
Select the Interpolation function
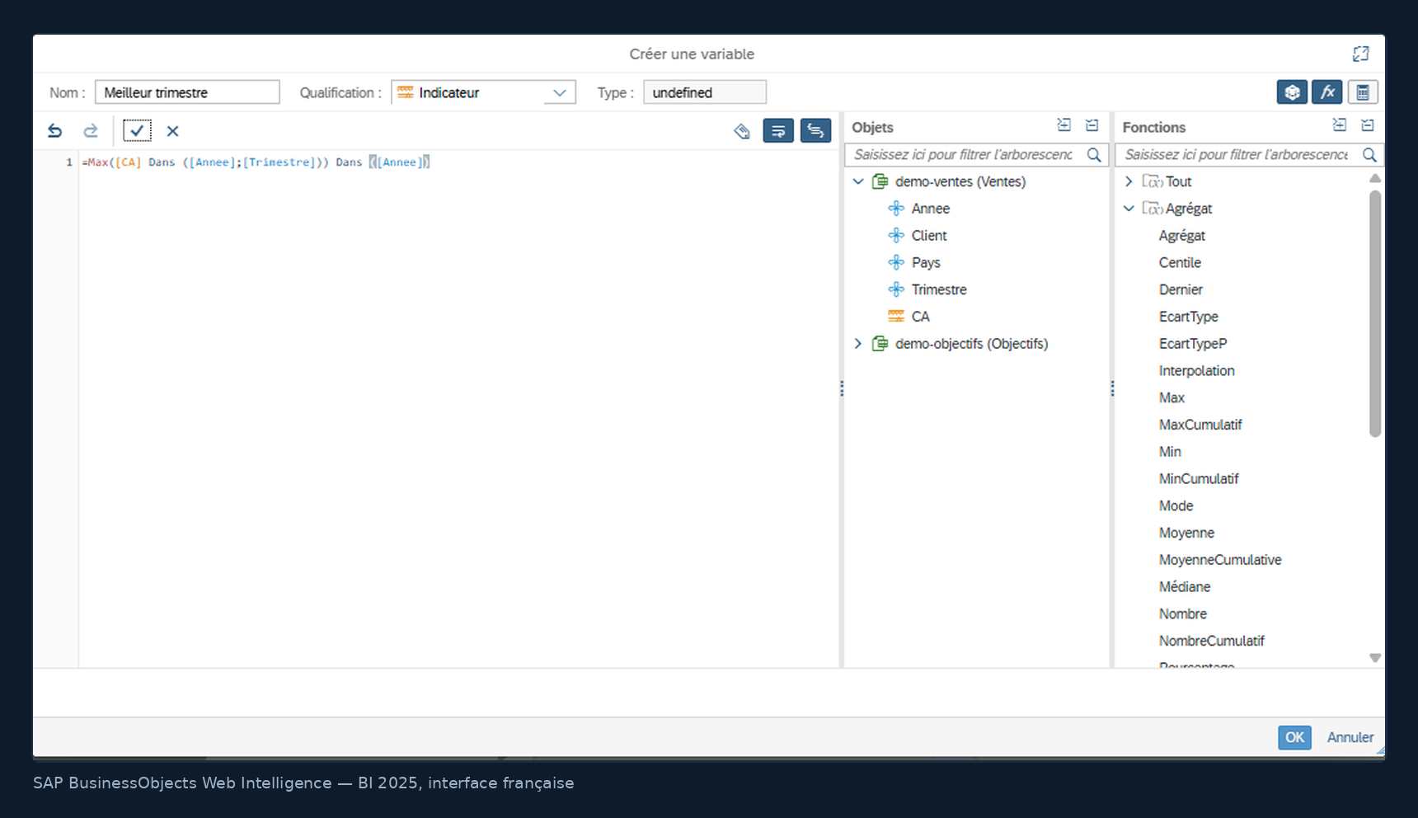click(1196, 371)
